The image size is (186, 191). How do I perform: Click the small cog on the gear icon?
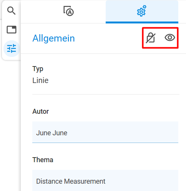[144, 7]
